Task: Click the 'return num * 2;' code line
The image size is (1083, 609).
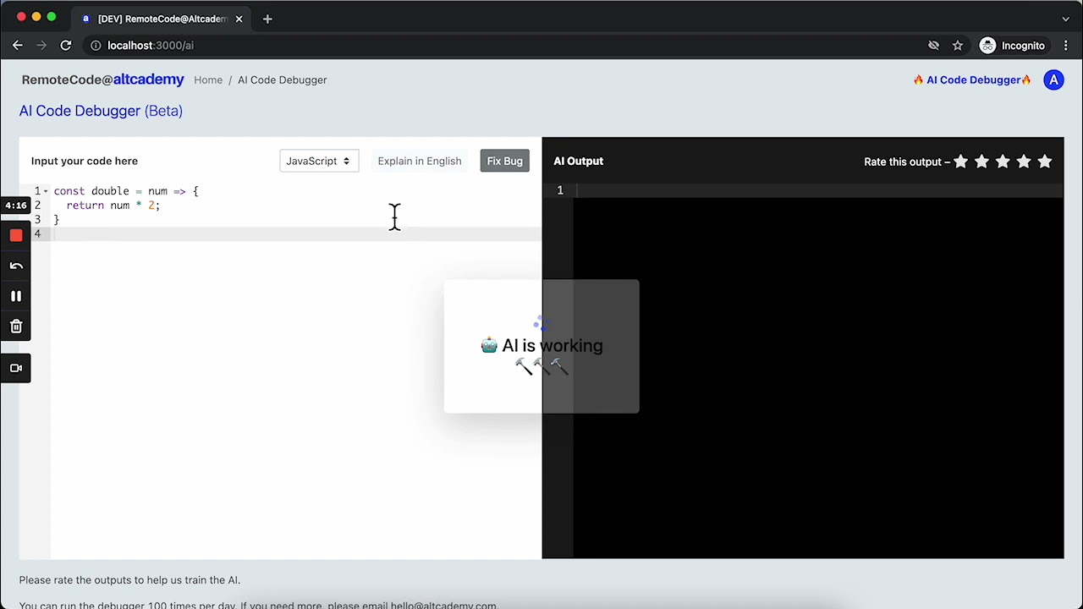Action: tap(113, 206)
